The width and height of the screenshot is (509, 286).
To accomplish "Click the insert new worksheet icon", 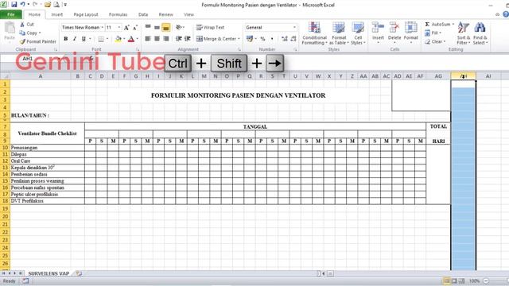I will coord(79,273).
